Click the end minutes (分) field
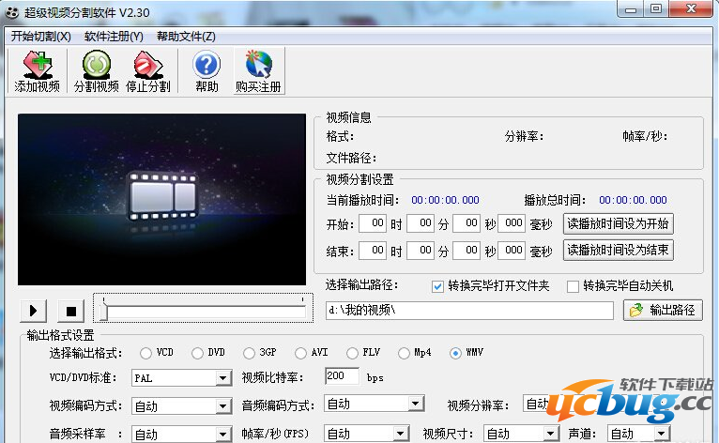This screenshot has height=443, width=719. tap(421, 251)
